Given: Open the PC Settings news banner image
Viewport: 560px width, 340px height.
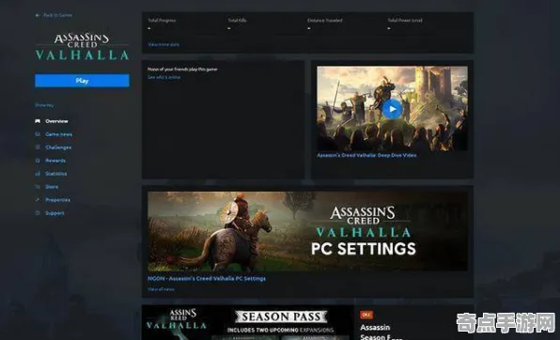Looking at the screenshot, I should tap(307, 231).
